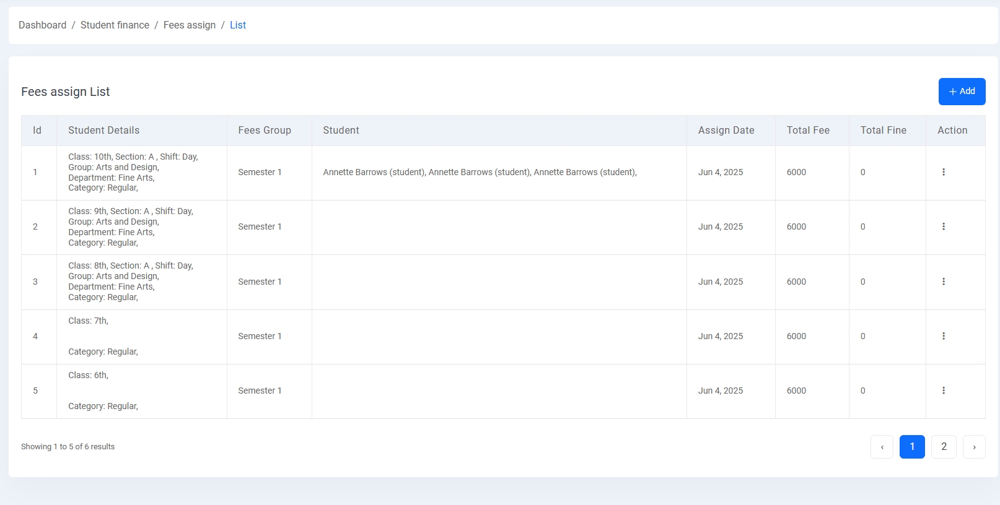This screenshot has height=505, width=1000.
Task: Click the Fees Group column header
Action: coord(264,131)
